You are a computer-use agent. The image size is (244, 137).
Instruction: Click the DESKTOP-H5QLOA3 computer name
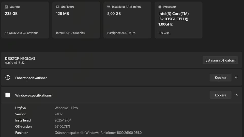click(20, 59)
